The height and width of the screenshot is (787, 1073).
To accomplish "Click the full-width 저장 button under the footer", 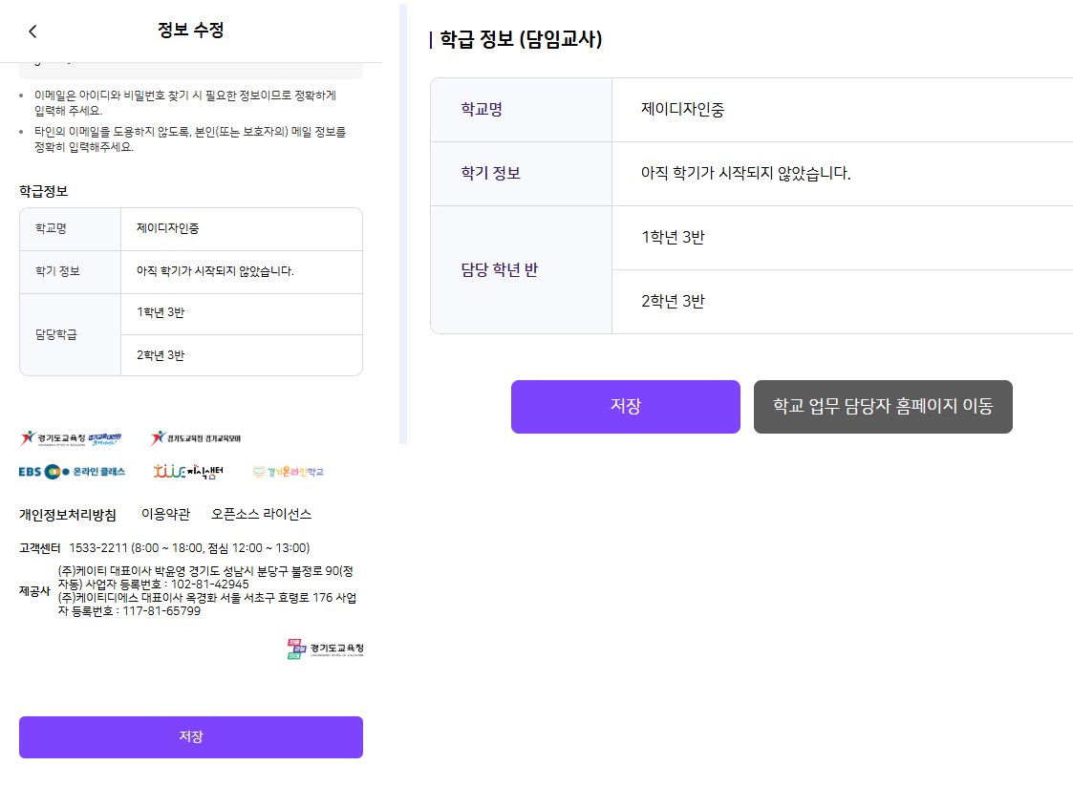I will tap(191, 737).
